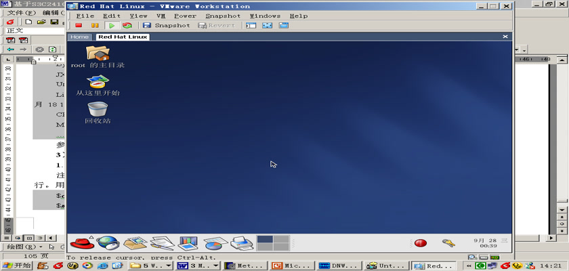
Task: Switch to the Unt... taskbar window
Action: tap(387, 266)
